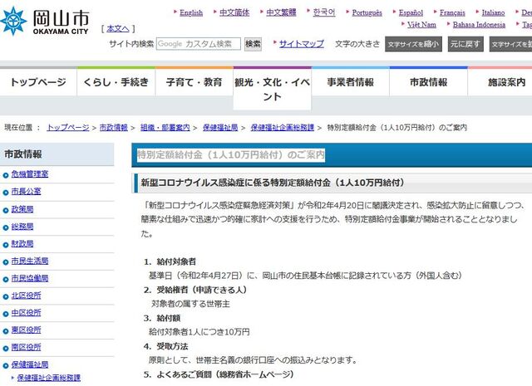Click breadcrumb link トップページ
This screenshot has width=532, height=386.
(x=68, y=128)
